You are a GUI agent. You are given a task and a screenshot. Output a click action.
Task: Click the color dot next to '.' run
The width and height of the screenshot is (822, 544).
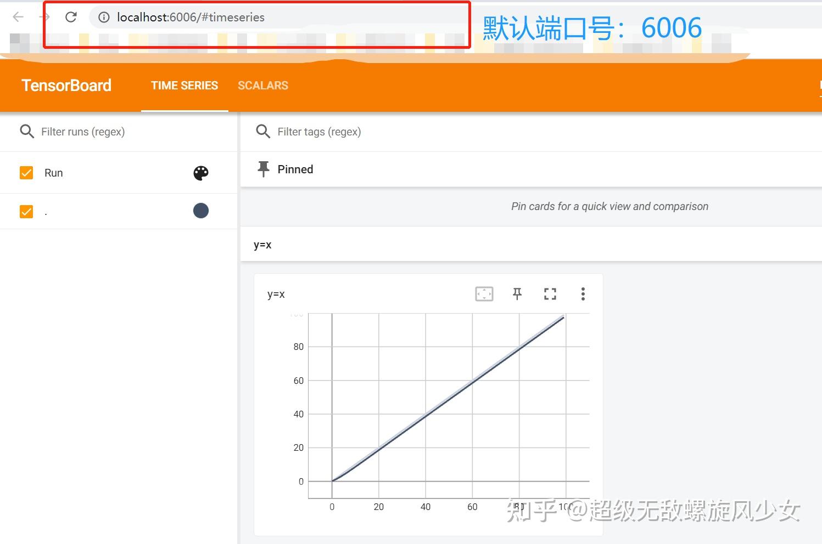201,211
